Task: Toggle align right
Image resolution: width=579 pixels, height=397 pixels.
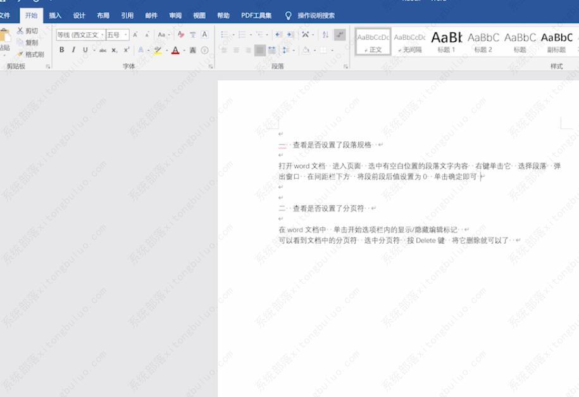Action: tap(248, 50)
